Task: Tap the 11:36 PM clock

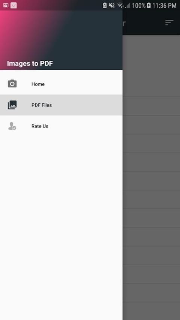Action: 164,6
